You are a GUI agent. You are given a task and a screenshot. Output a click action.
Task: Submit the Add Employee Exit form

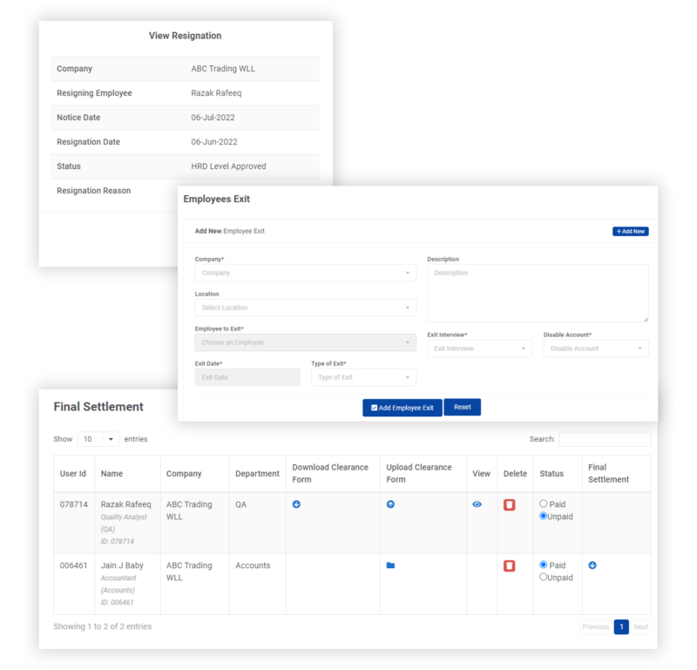(x=402, y=407)
